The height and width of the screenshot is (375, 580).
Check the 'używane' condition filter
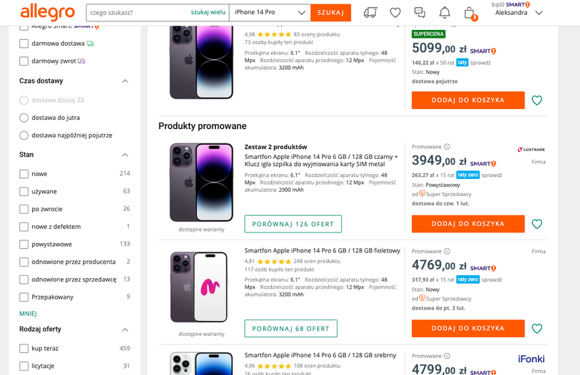coord(24,191)
